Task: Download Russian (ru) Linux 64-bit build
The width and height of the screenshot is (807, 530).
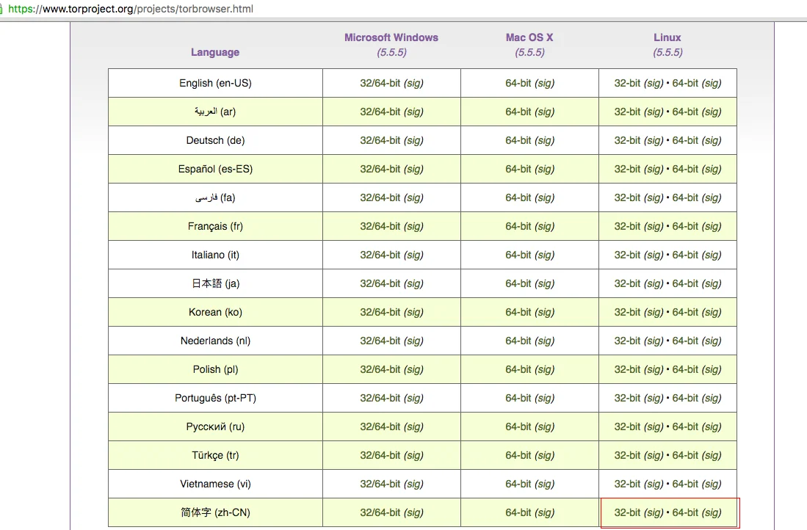Action: tap(685, 426)
